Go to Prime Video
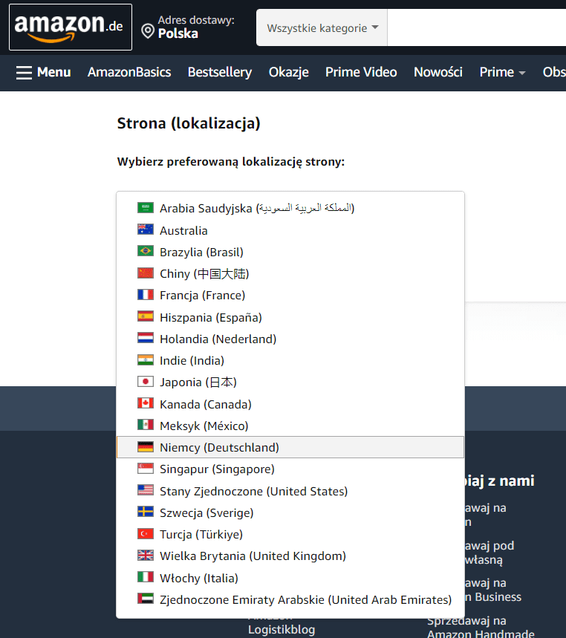The height and width of the screenshot is (638, 566). (361, 72)
